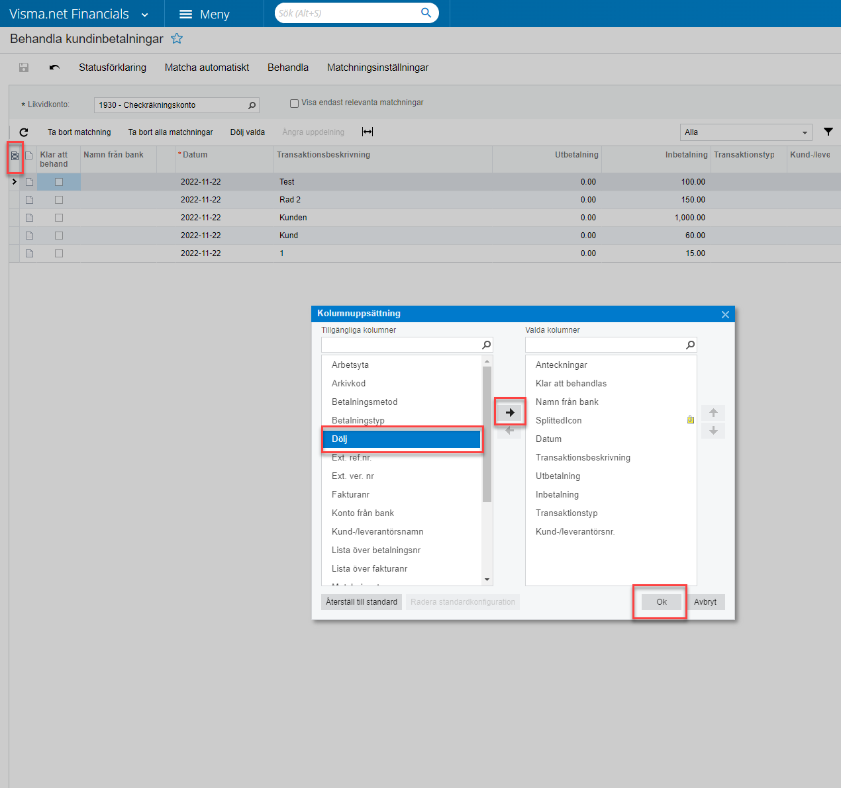
Task: Enable Visa endast relevanta matchningar checkbox
Action: point(295,103)
